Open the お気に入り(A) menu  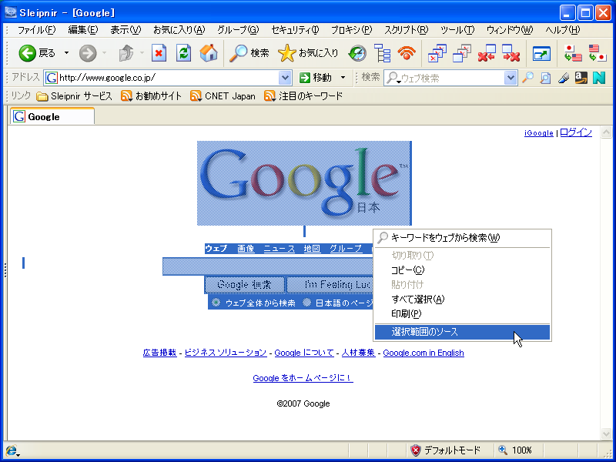tap(179, 30)
